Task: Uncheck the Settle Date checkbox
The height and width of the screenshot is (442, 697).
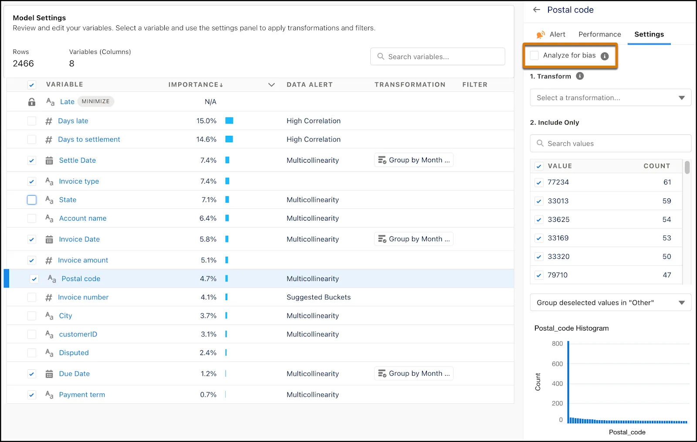Action: click(x=32, y=161)
